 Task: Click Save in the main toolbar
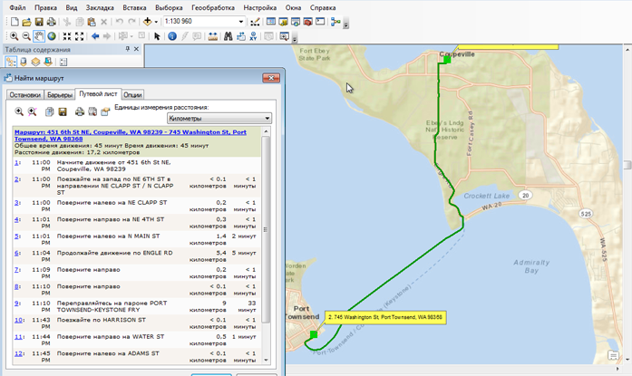pyautogui.click(x=37, y=21)
